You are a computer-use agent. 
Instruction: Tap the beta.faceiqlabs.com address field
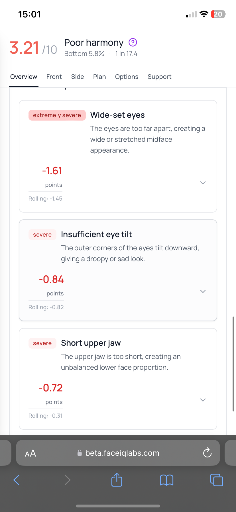coord(122,453)
